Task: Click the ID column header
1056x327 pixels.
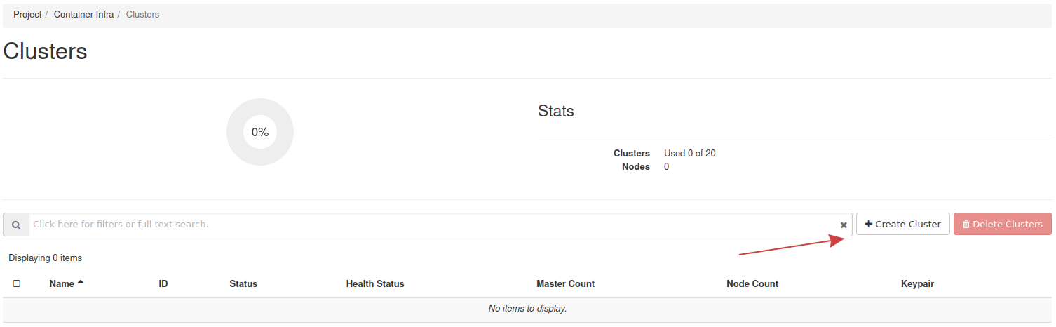Action: point(163,284)
